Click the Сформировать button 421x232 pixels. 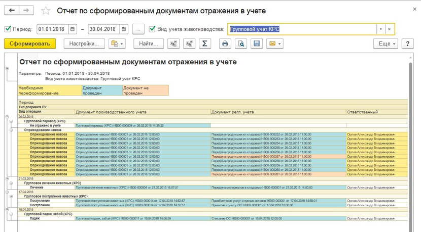29,44
